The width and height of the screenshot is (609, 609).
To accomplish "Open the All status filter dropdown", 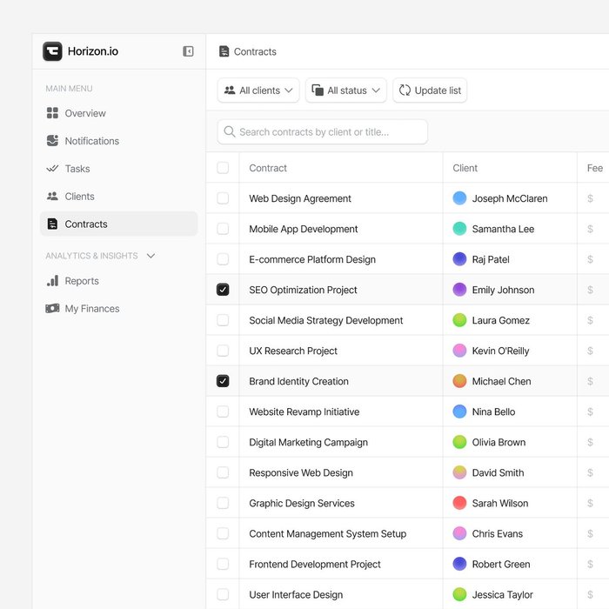I will click(x=345, y=90).
